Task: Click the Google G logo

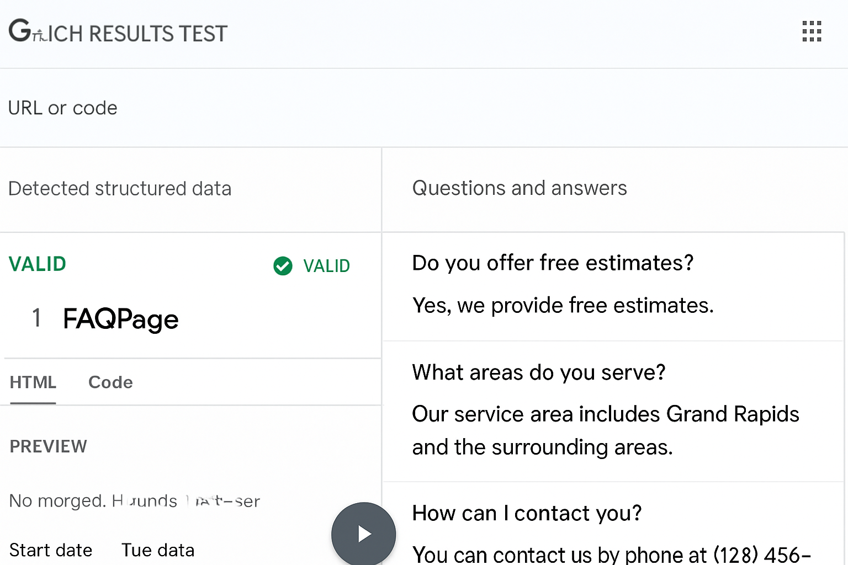Action: point(20,31)
